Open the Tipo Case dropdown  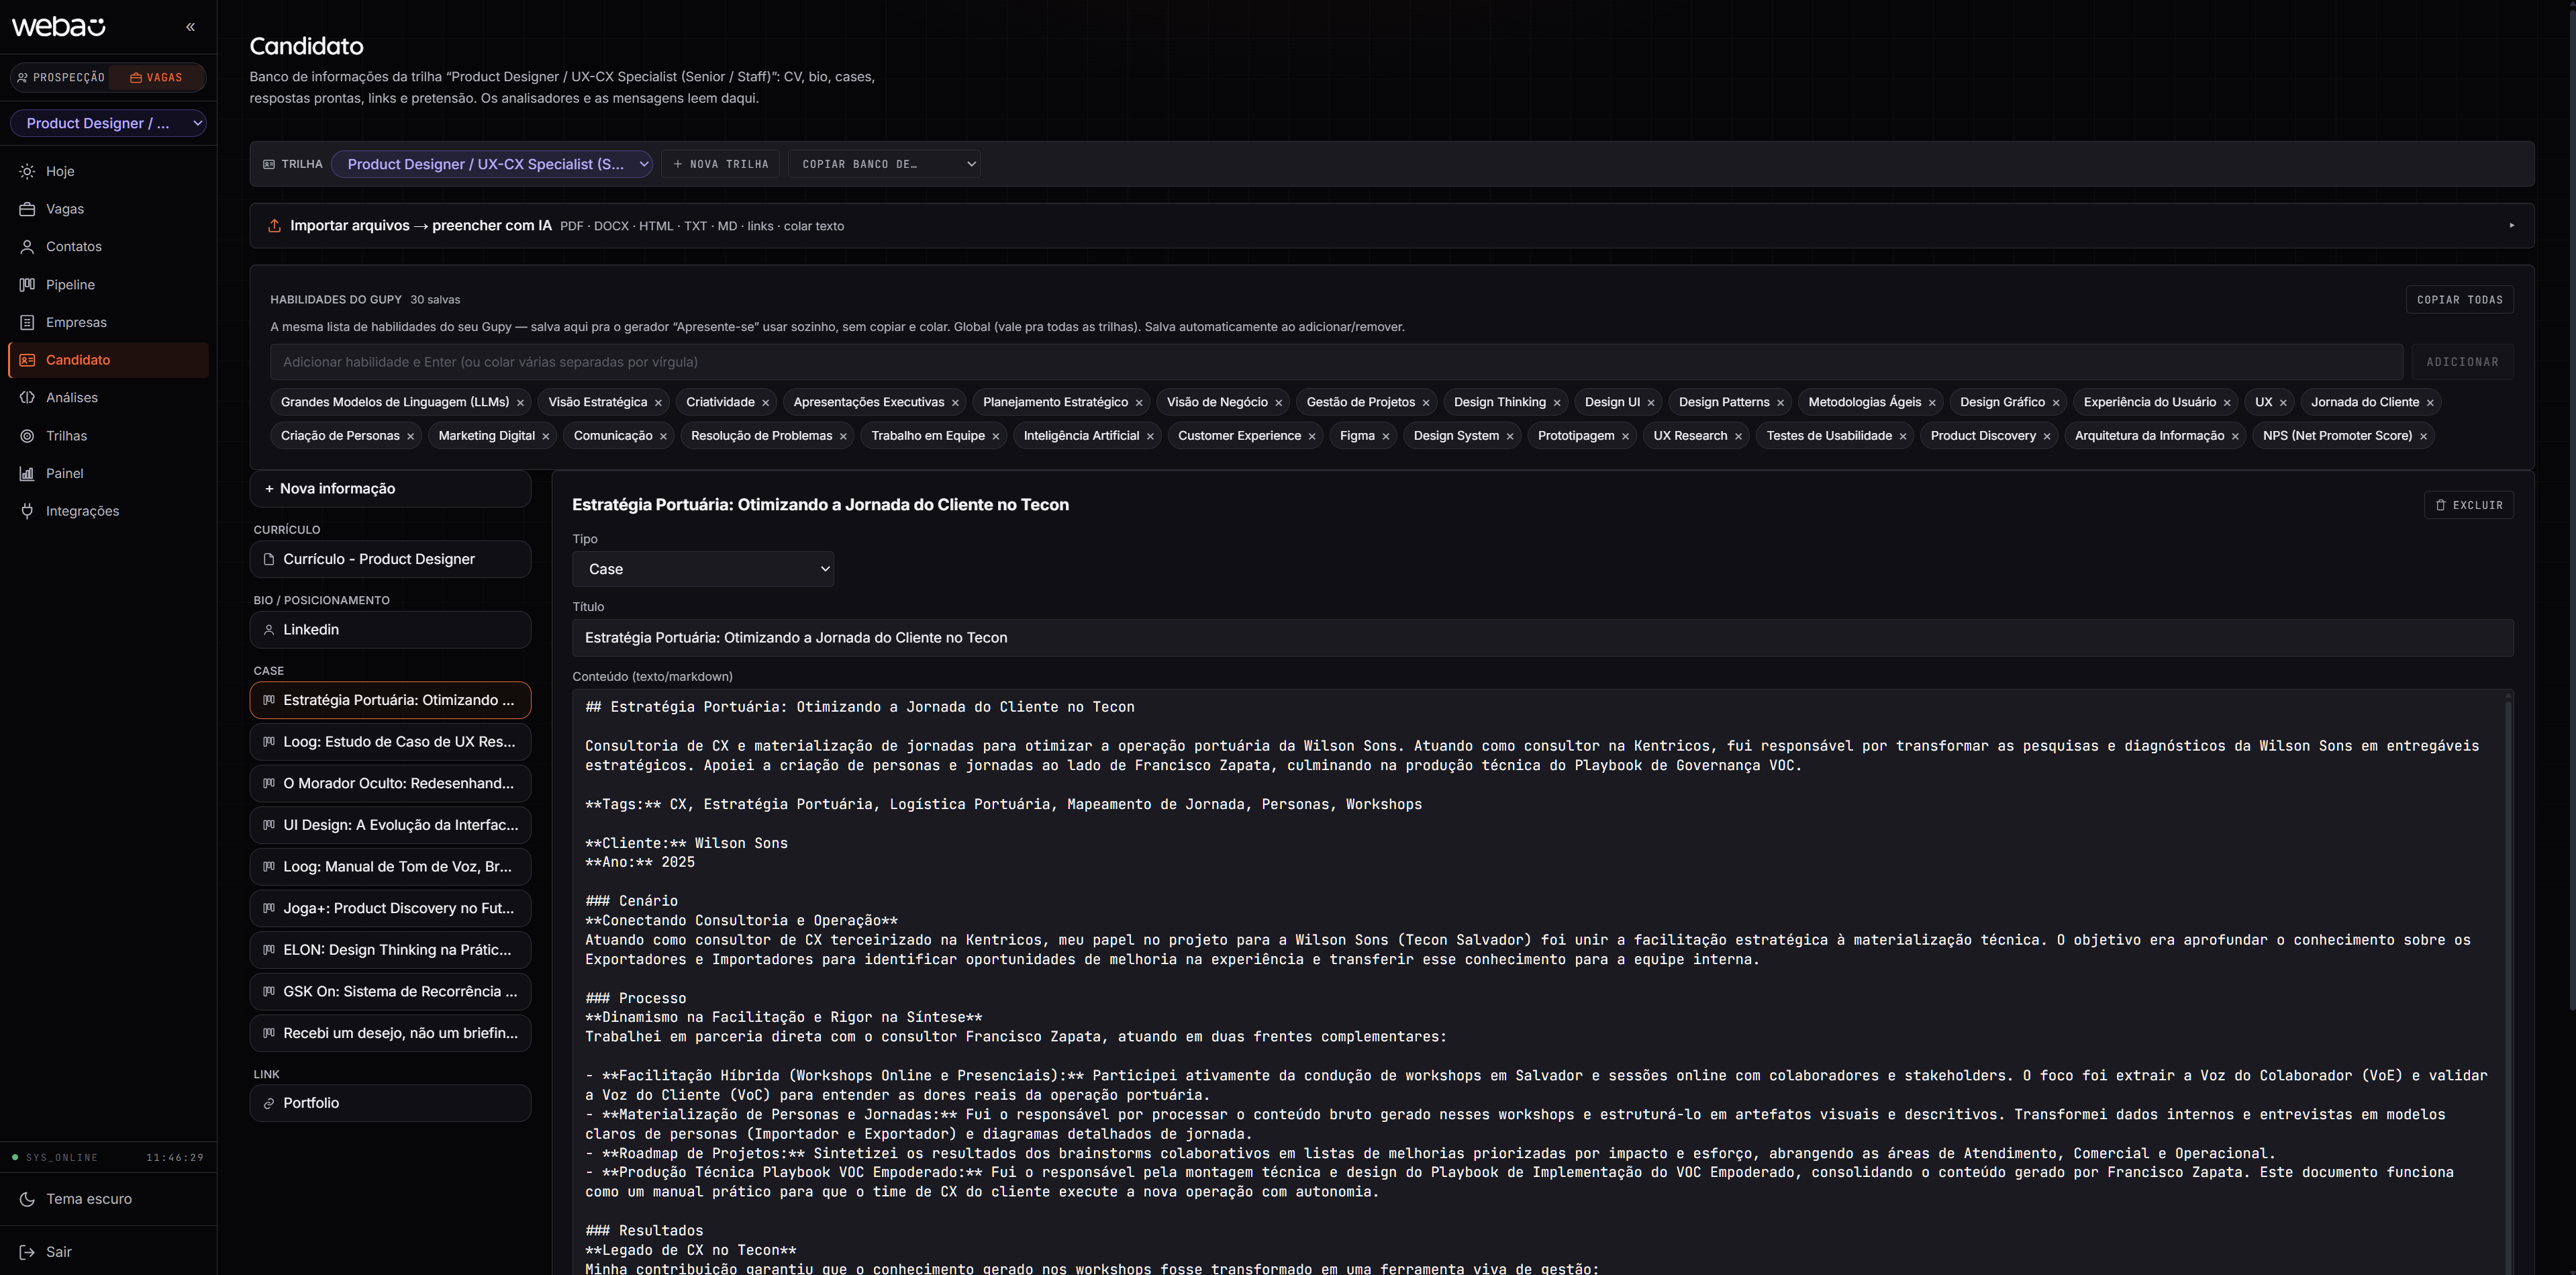(x=703, y=569)
